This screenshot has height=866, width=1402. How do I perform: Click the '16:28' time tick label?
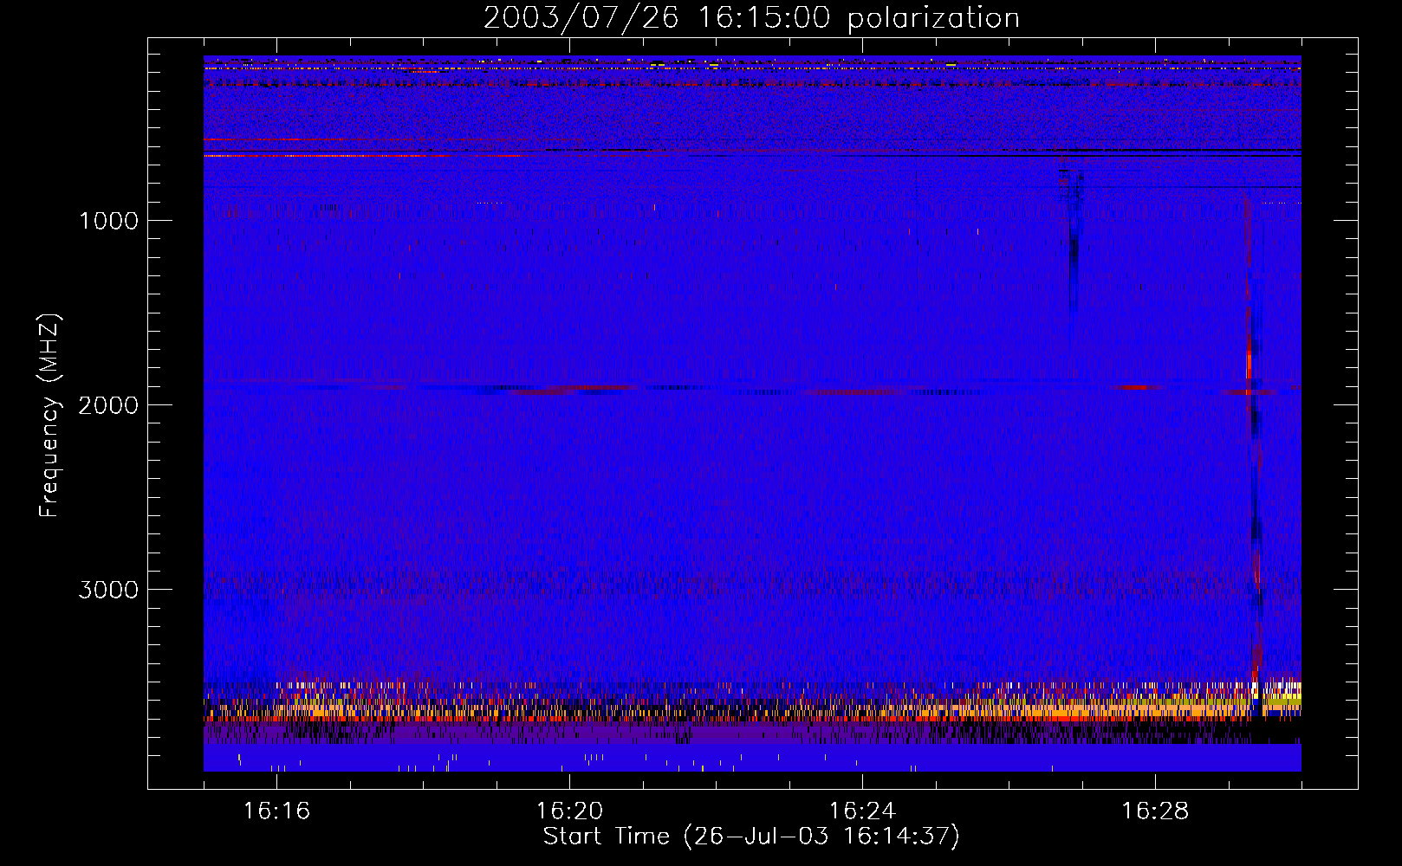coord(1155,811)
